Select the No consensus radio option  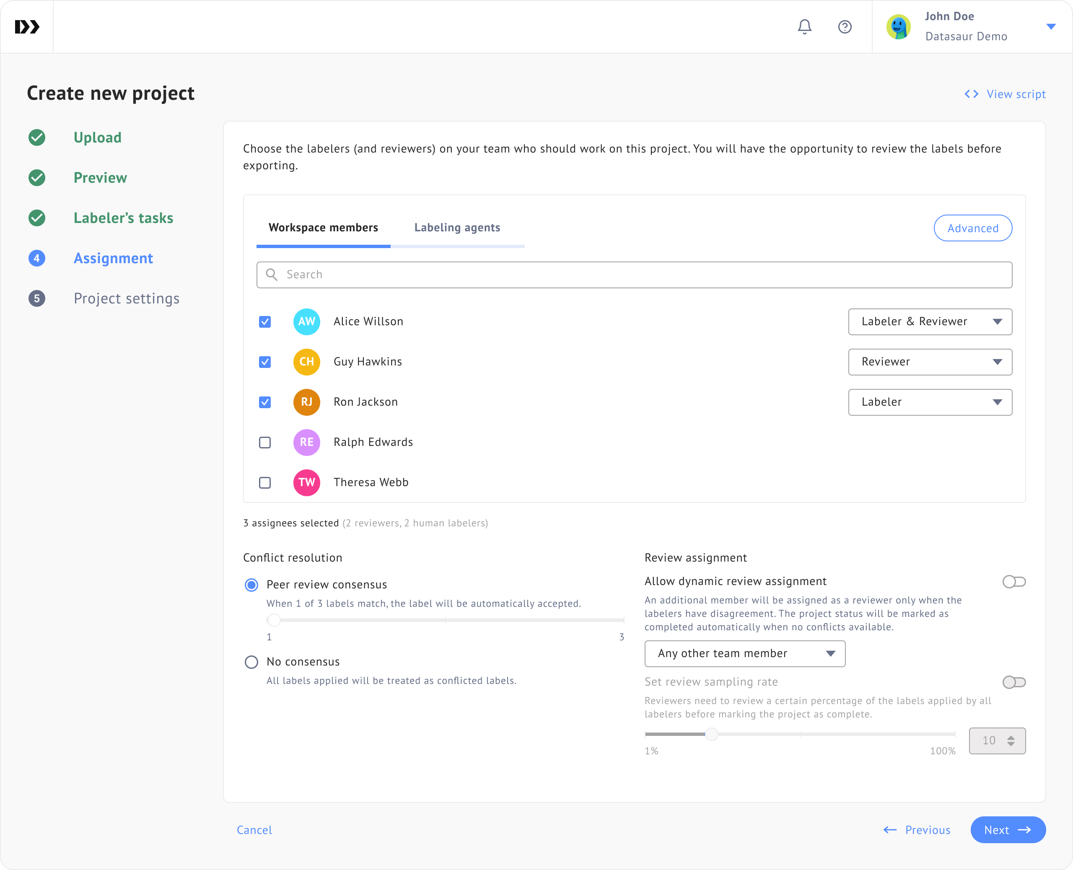click(x=251, y=662)
